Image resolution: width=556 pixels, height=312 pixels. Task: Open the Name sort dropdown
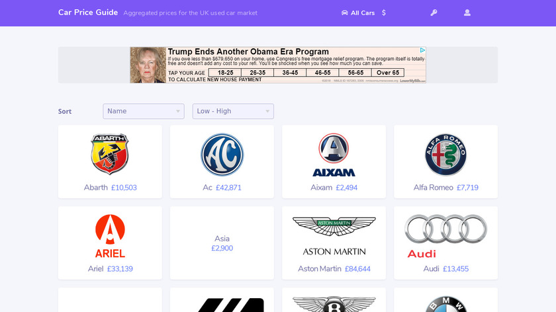click(144, 111)
